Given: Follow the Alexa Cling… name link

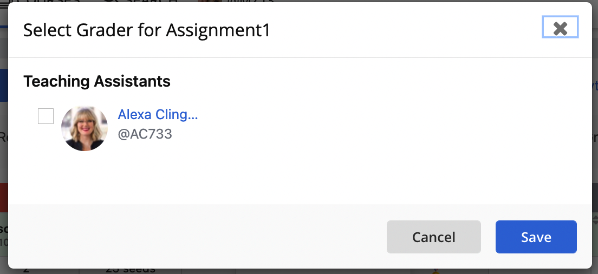Looking at the screenshot, I should pyautogui.click(x=158, y=114).
